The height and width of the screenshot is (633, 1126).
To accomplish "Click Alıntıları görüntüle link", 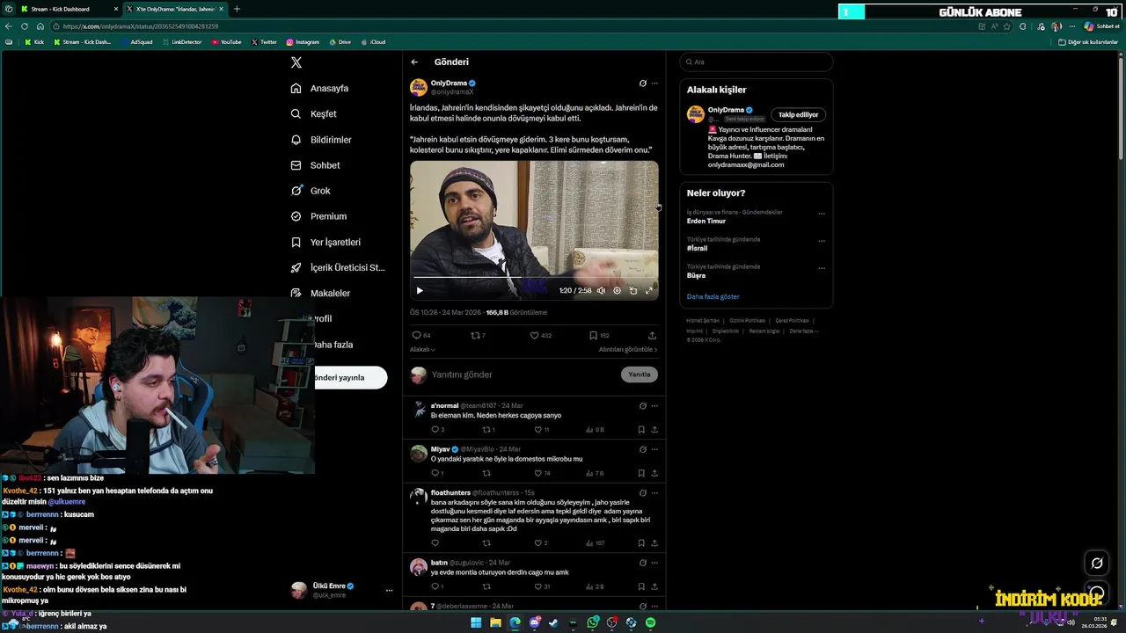I will click(628, 350).
